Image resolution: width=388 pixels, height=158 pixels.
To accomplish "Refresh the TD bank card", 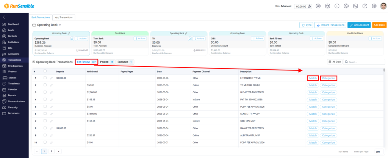I will (x=190, y=39).
